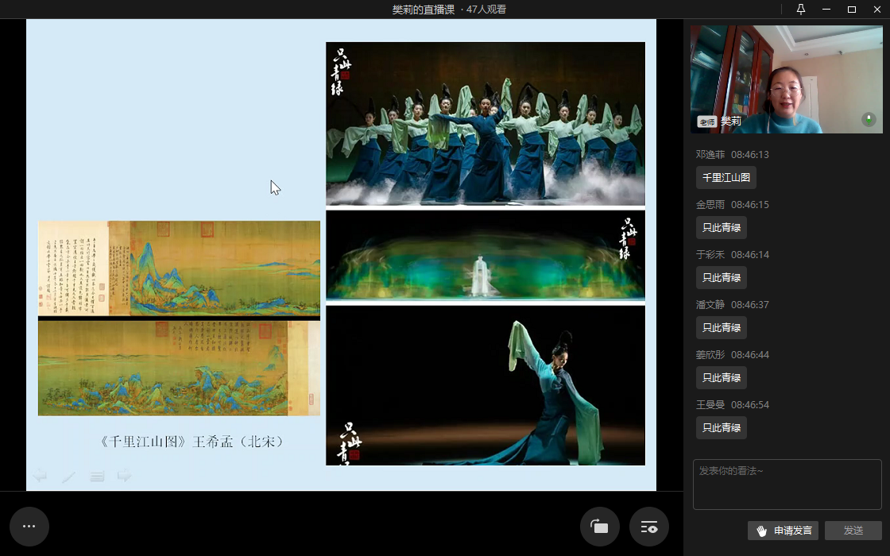Select 姜欣彤's message 只此青绿
890x556 pixels.
tap(722, 377)
